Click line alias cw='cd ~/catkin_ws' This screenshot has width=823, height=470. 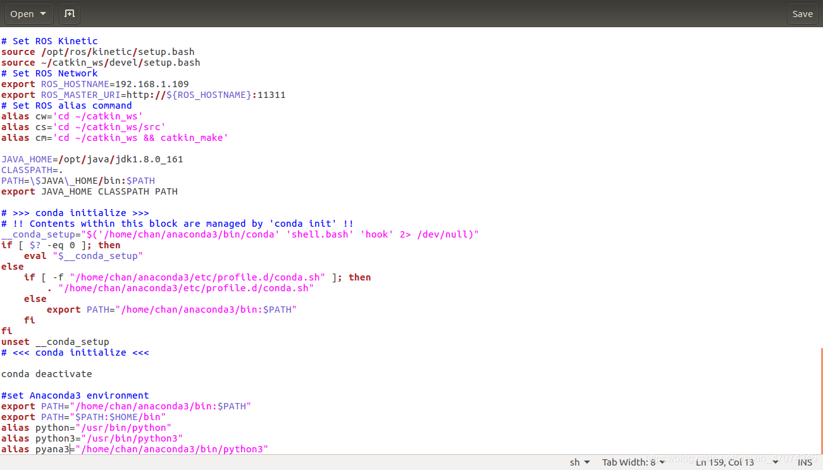tap(72, 116)
